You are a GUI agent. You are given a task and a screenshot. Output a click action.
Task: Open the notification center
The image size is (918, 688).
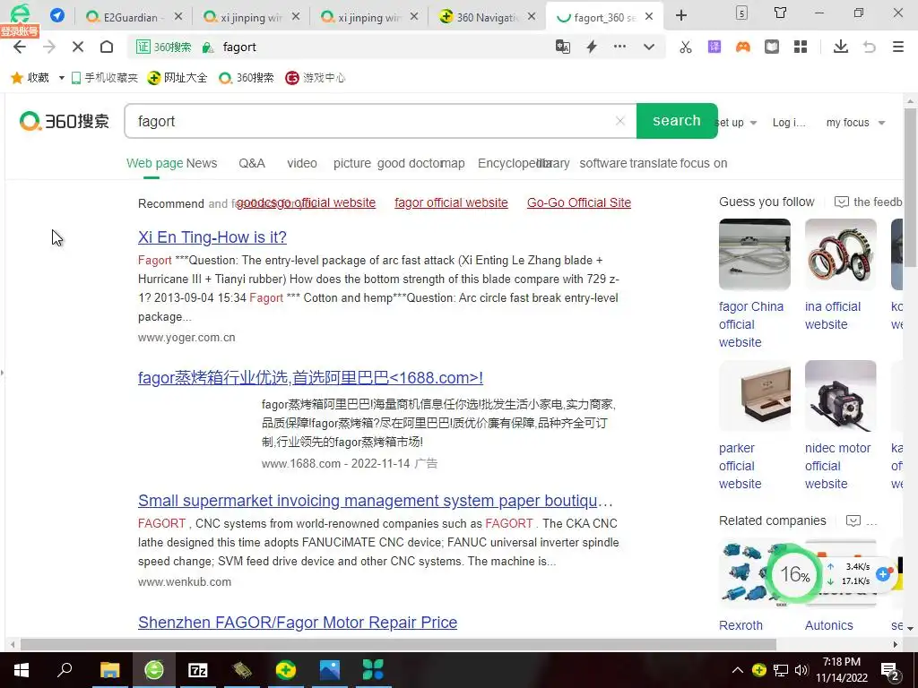[890, 670]
